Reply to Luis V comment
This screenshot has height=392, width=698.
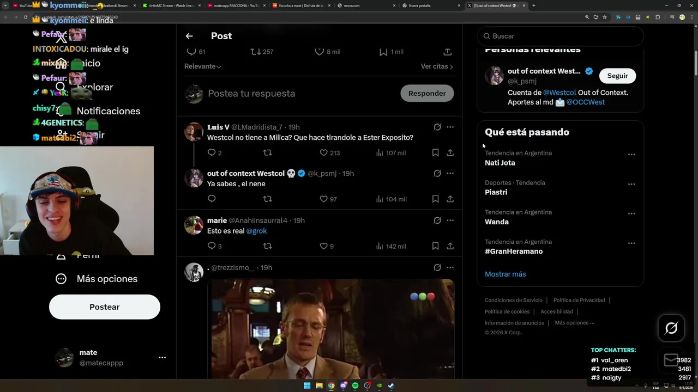click(x=212, y=153)
